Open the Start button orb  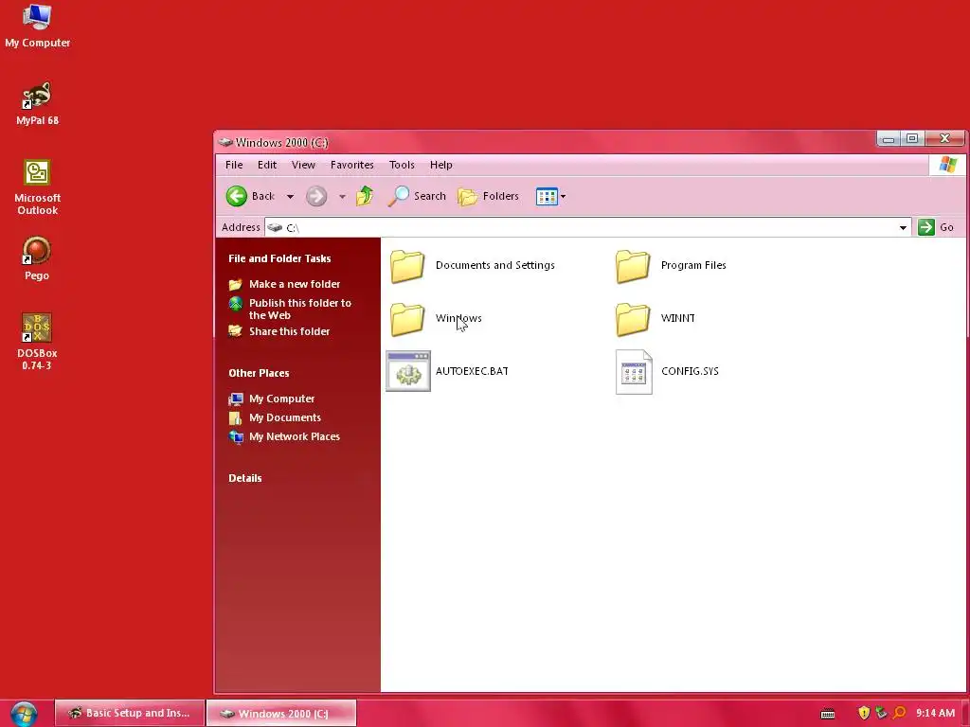(x=24, y=714)
